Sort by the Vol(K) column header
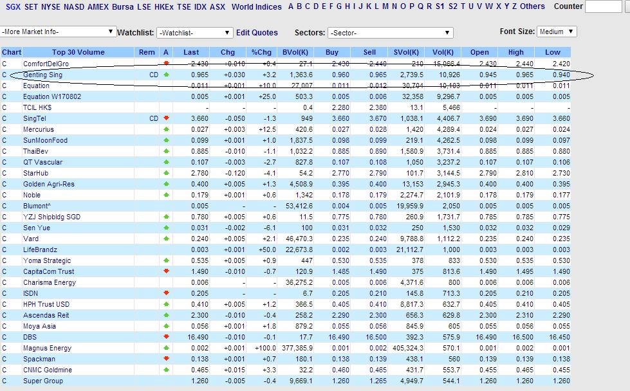630x391 pixels. point(443,52)
